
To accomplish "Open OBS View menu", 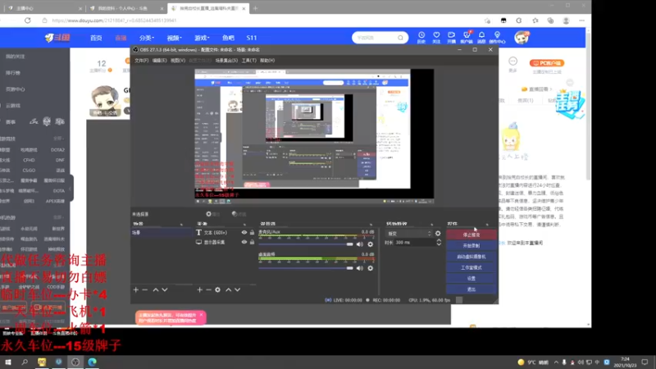I will point(177,61).
